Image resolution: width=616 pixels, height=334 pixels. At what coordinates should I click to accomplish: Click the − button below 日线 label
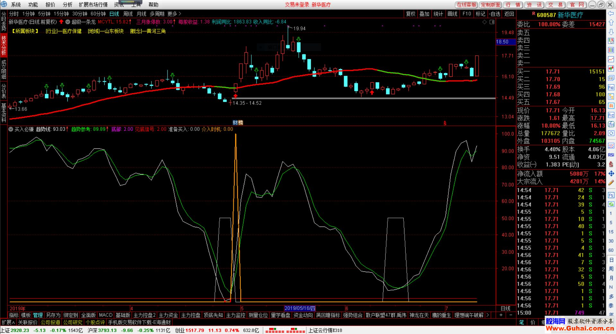coord(511,315)
